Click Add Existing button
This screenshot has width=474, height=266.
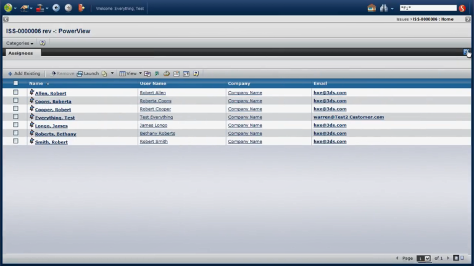24,74
